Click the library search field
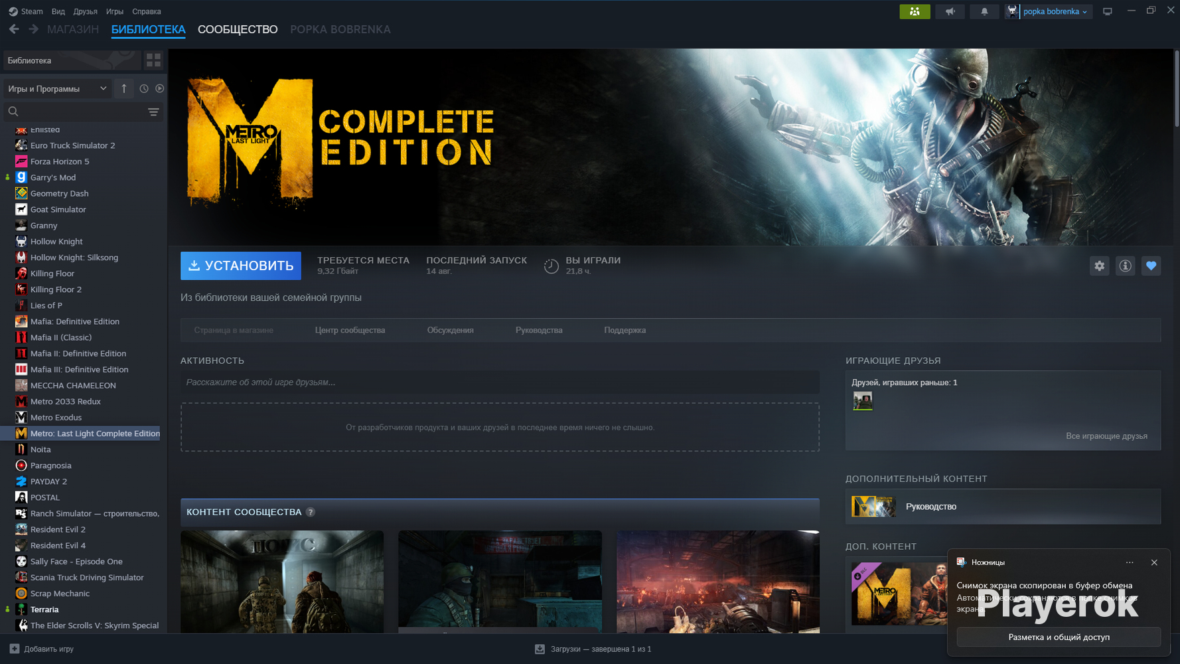This screenshot has width=1180, height=664. coord(76,112)
